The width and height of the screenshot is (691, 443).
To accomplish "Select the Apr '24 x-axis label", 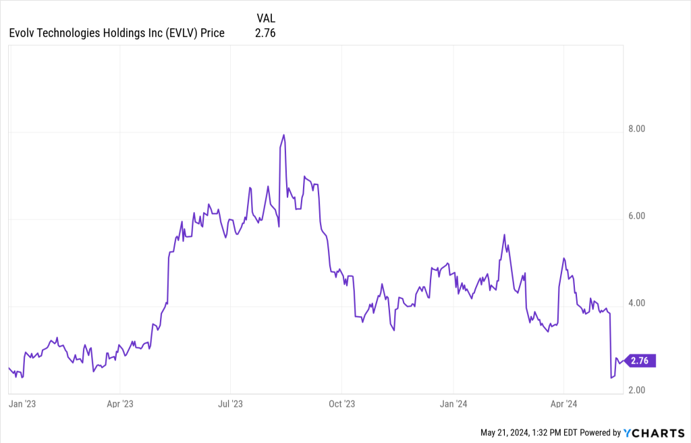I will click(563, 404).
